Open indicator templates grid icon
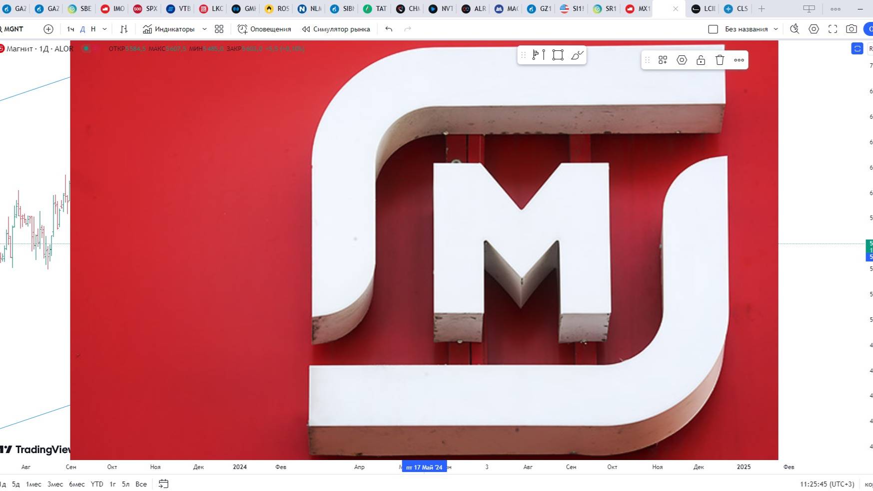873x491 pixels. tap(219, 29)
